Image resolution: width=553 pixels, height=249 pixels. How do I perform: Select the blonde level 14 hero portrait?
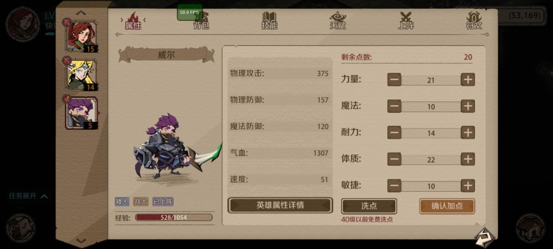pyautogui.click(x=81, y=74)
